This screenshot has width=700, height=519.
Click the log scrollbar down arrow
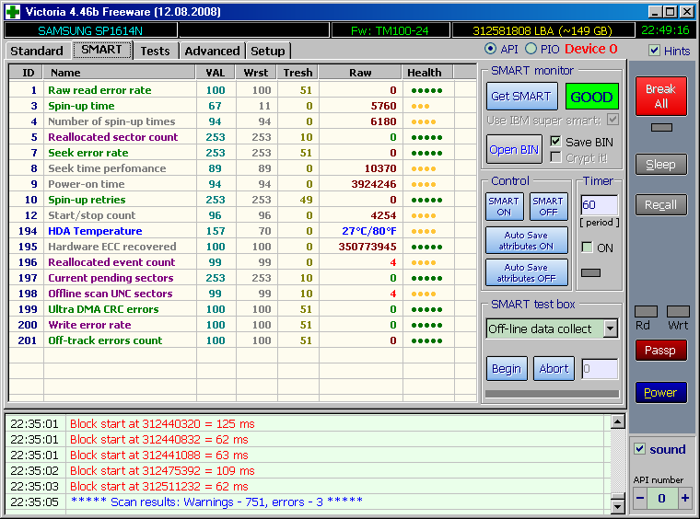pyautogui.click(x=618, y=505)
